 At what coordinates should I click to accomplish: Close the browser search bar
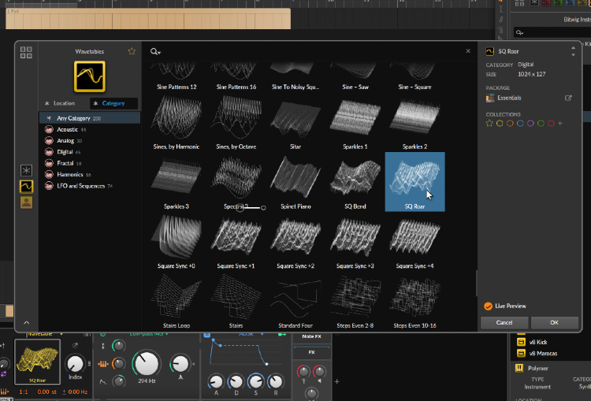click(468, 51)
